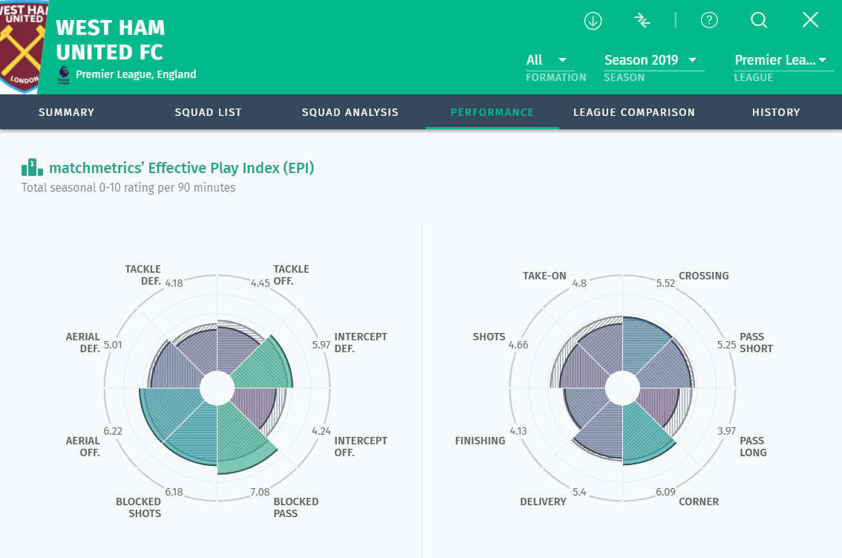
Task: Click the intercept offensive value 4.24
Action: (321, 431)
